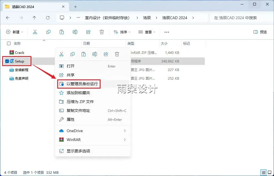
Task: Click the 浩辰CAD 2024 breadcrumb
Action: pos(175,18)
